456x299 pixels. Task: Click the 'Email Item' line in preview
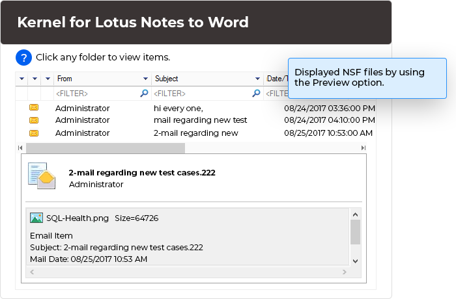tap(51, 236)
